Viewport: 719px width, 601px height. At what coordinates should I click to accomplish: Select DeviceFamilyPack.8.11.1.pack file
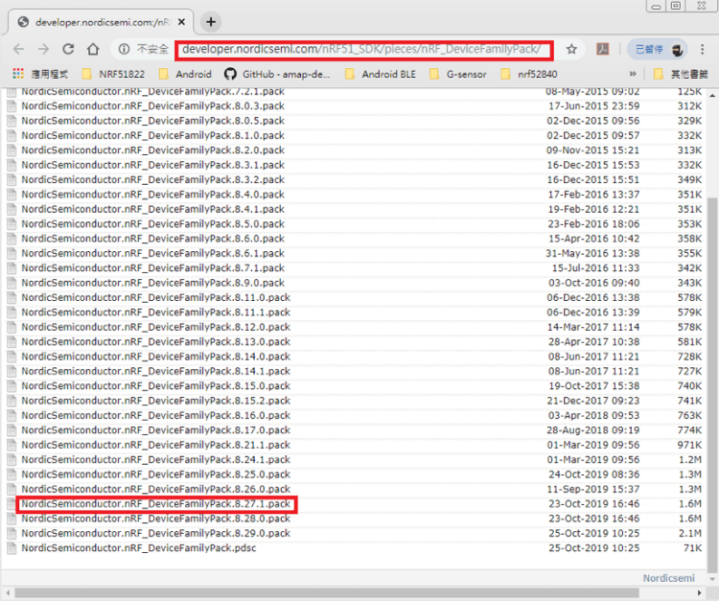pos(156,312)
